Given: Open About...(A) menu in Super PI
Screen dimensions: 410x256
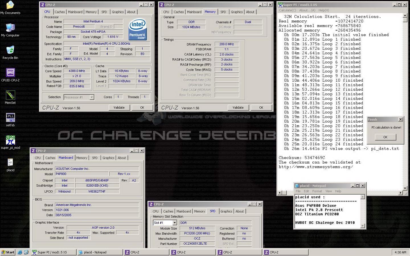Looking at the screenshot, I should pyautogui.click(x=307, y=10).
